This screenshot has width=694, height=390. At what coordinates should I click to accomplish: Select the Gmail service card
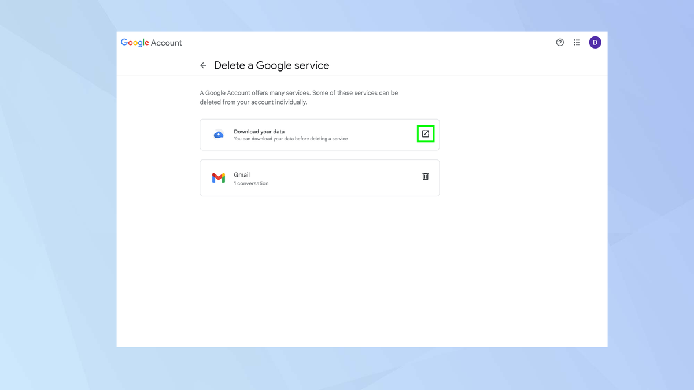(x=318, y=178)
